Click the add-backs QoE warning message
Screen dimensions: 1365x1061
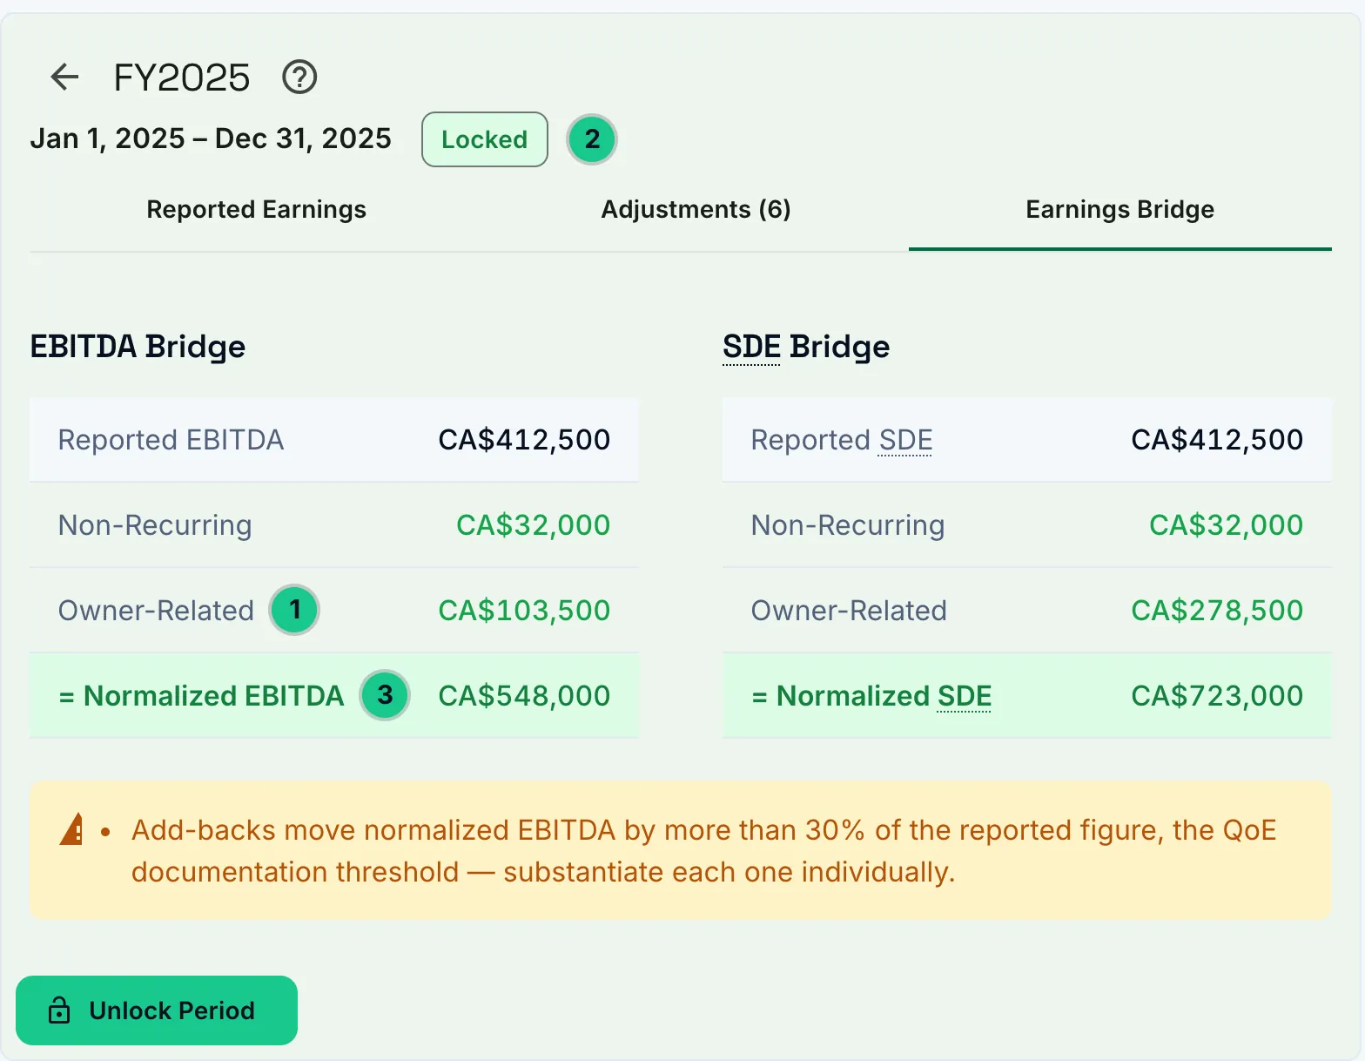pos(703,851)
